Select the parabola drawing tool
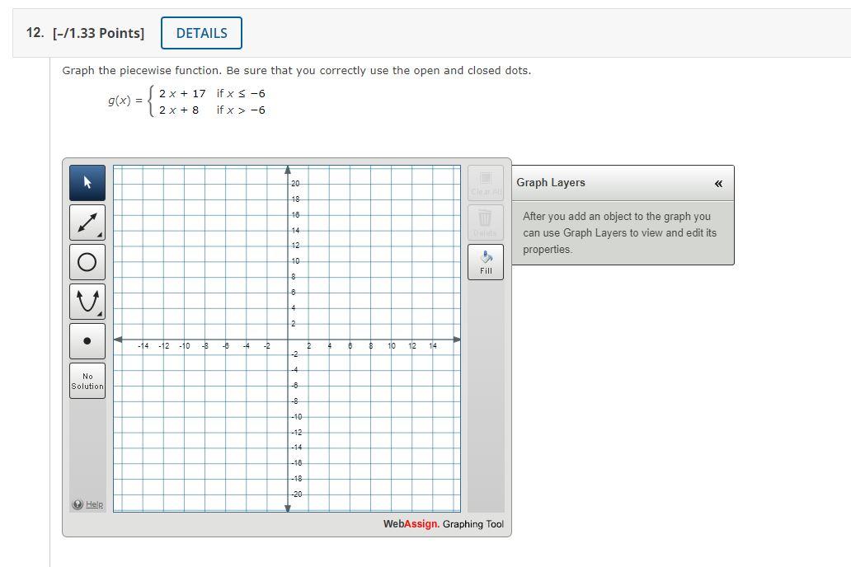 click(x=87, y=301)
